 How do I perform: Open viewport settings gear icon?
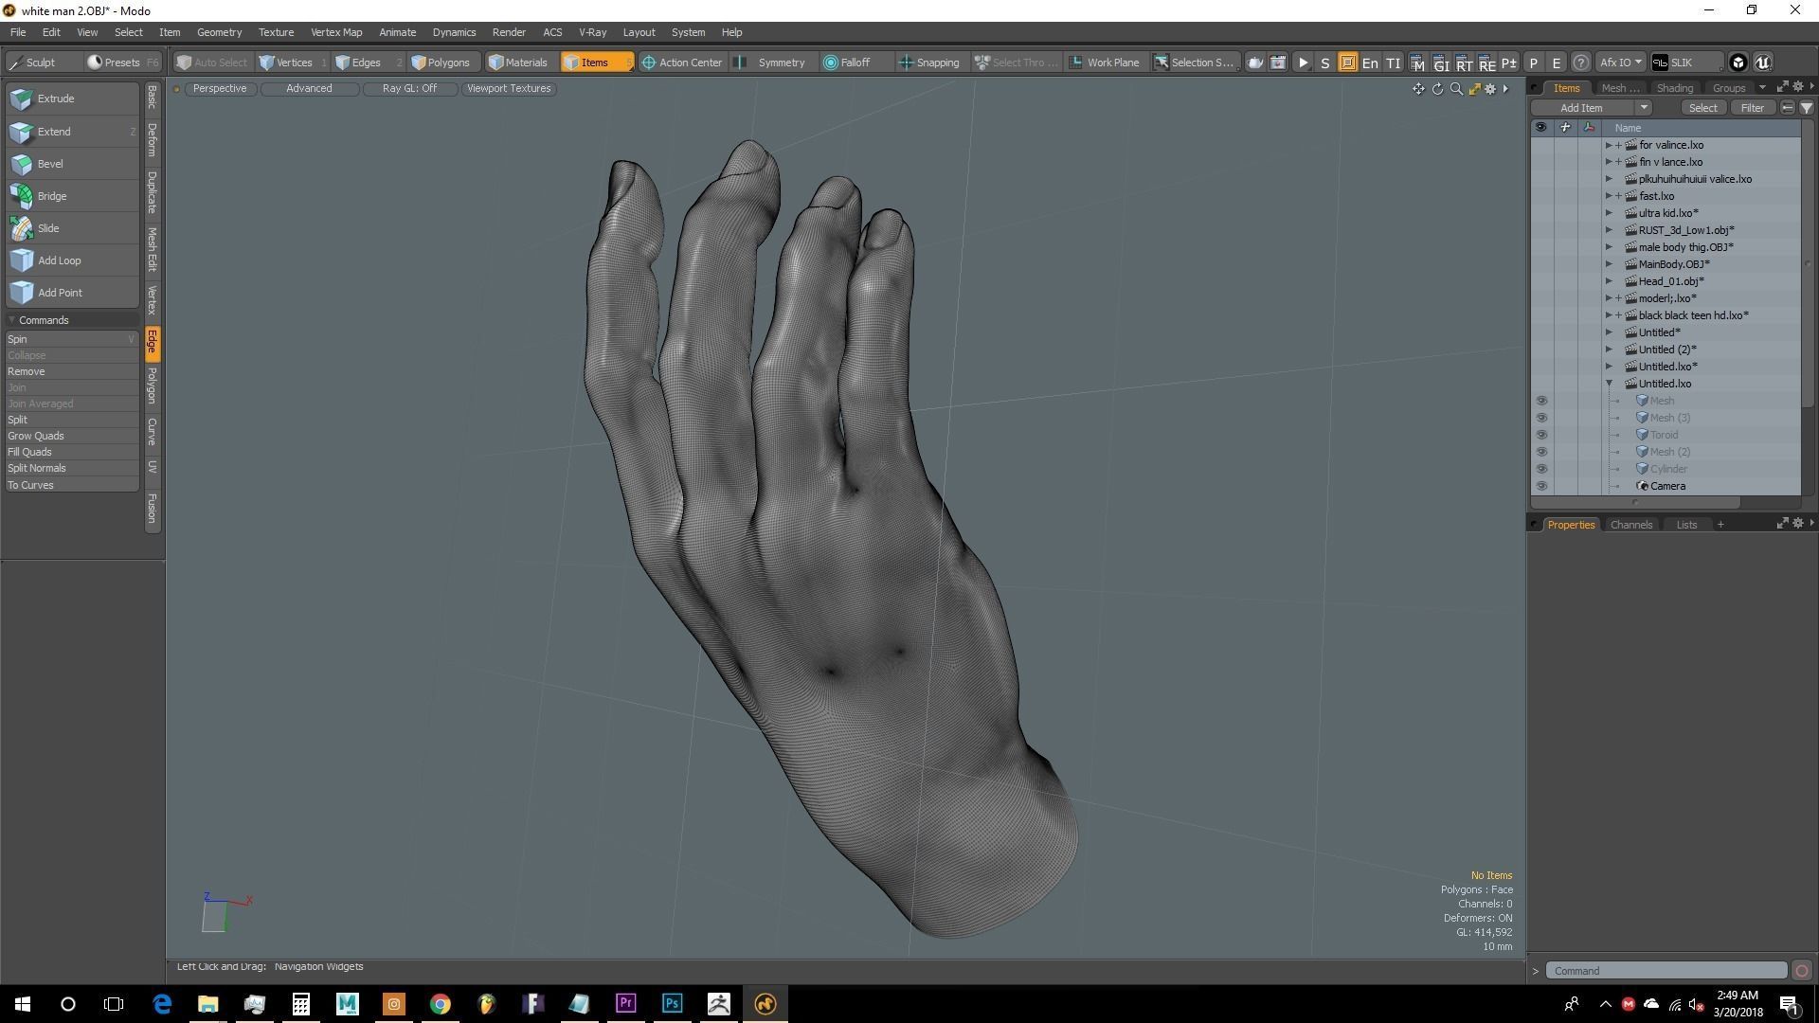coord(1490,89)
